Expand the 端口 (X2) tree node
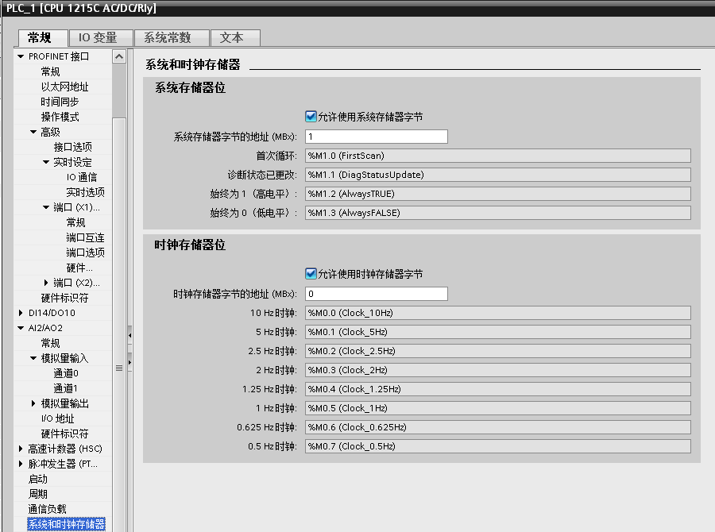 pos(46,283)
